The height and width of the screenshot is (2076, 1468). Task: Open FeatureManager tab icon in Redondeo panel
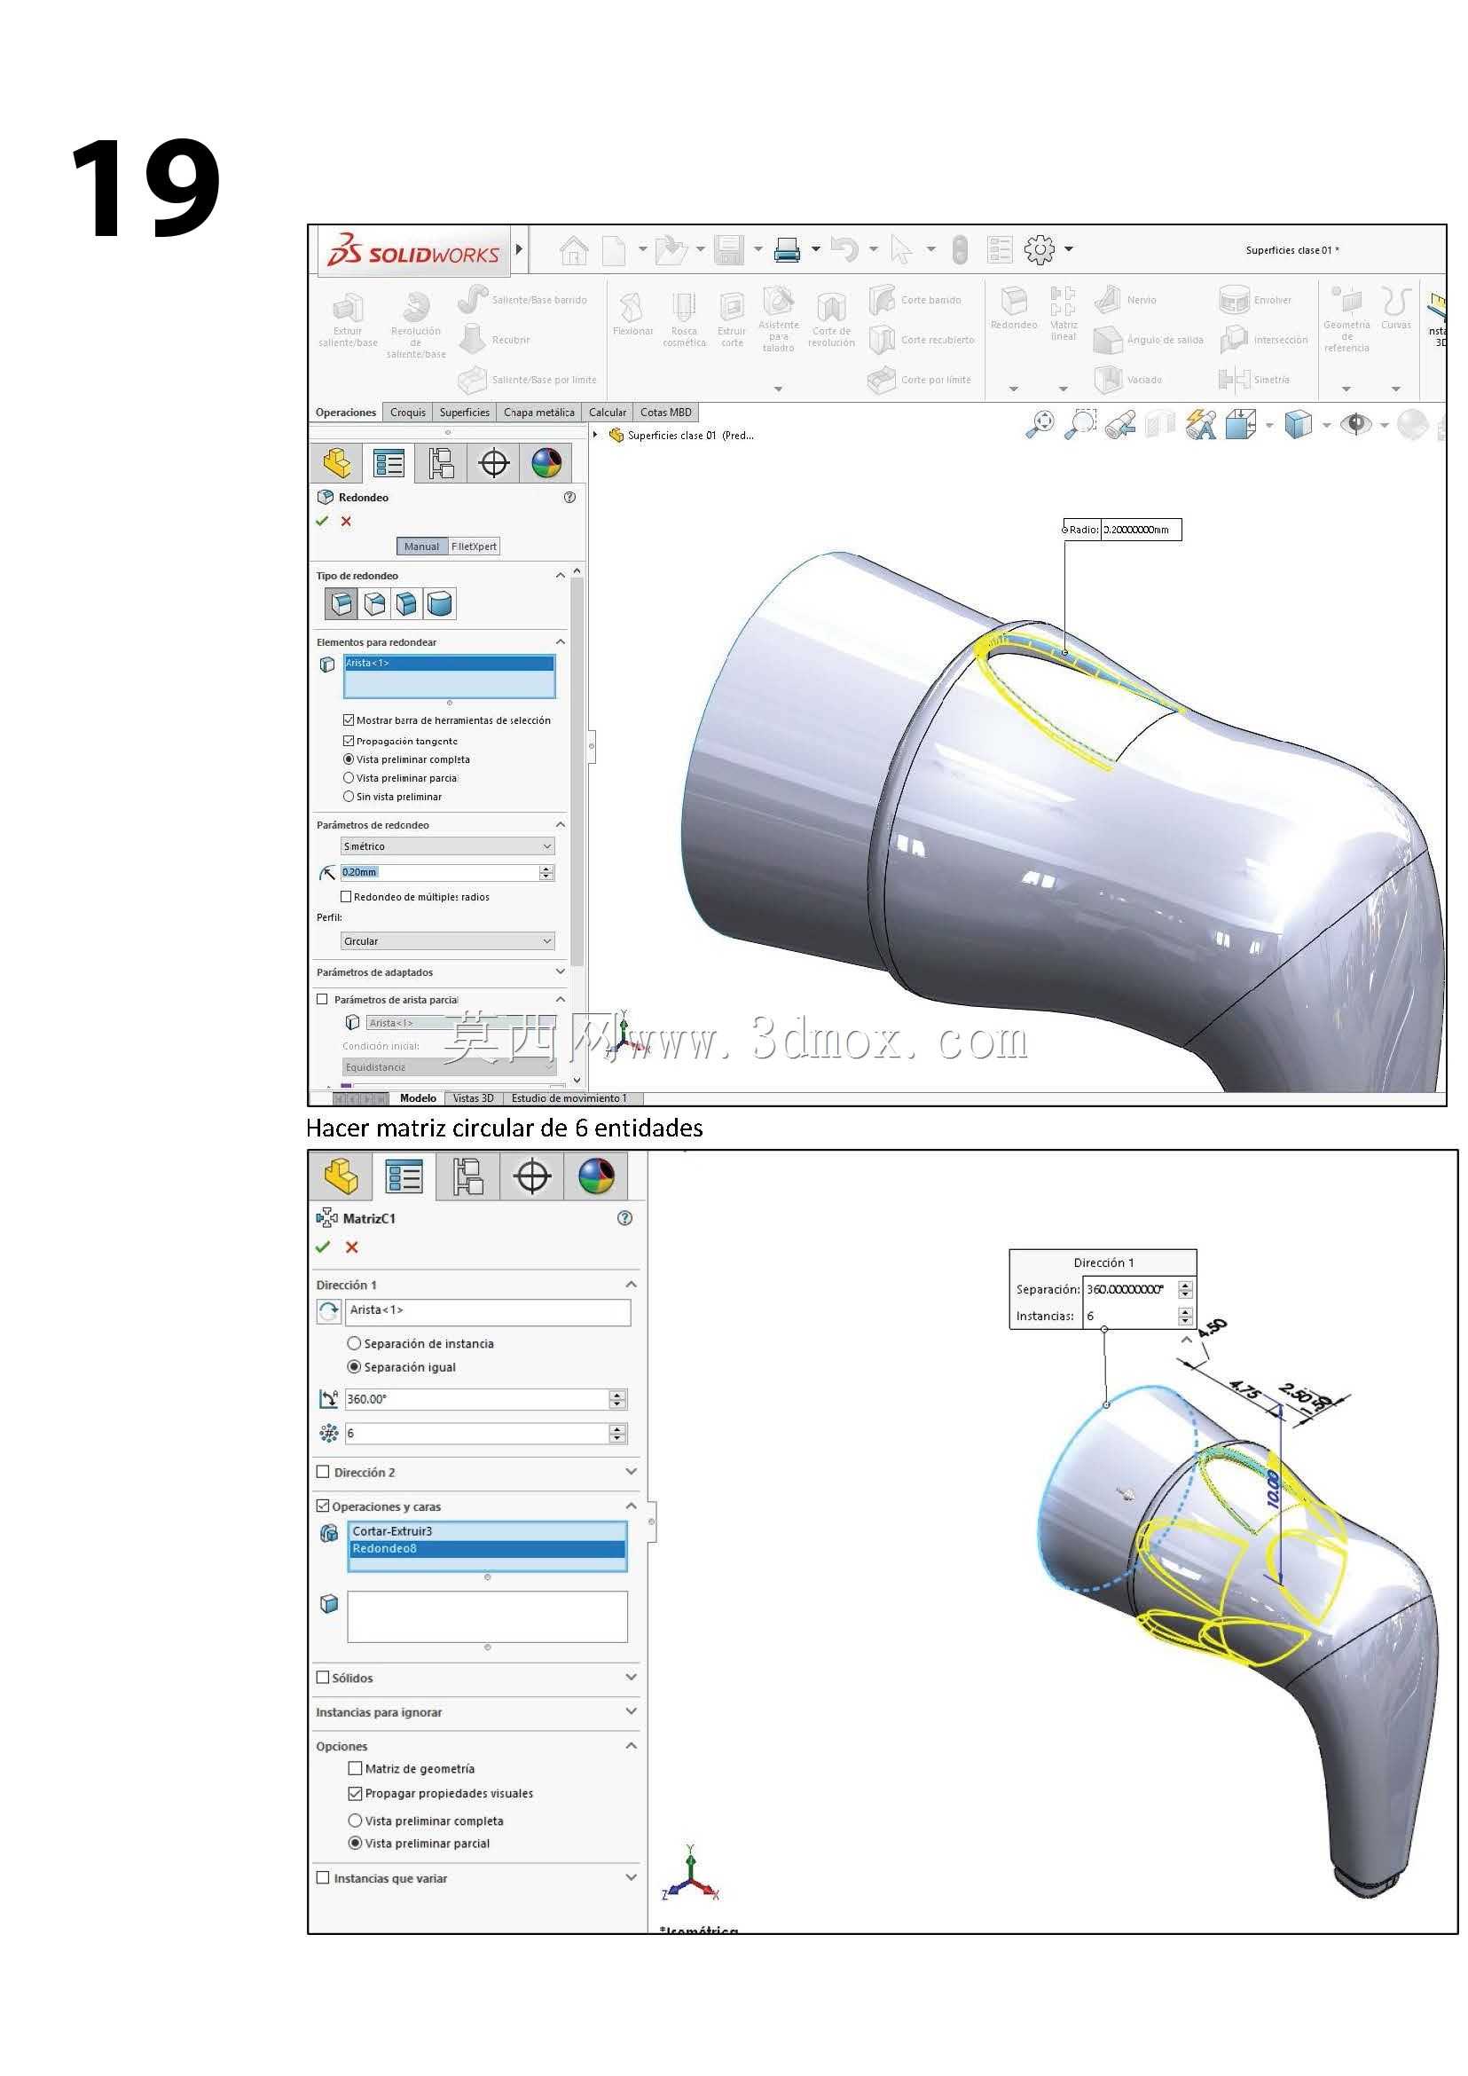[337, 464]
